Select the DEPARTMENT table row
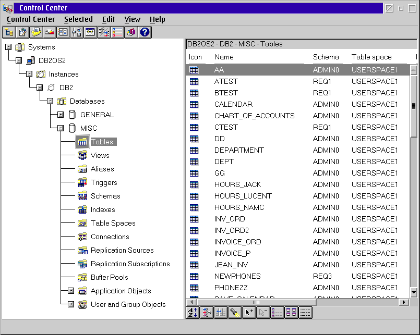 298,150
